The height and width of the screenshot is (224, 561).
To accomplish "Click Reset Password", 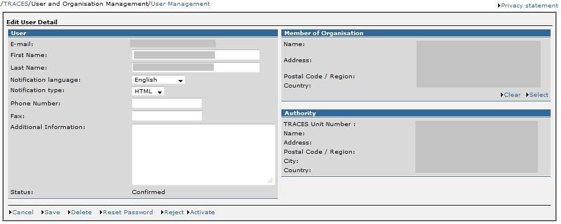I will click(128, 212).
